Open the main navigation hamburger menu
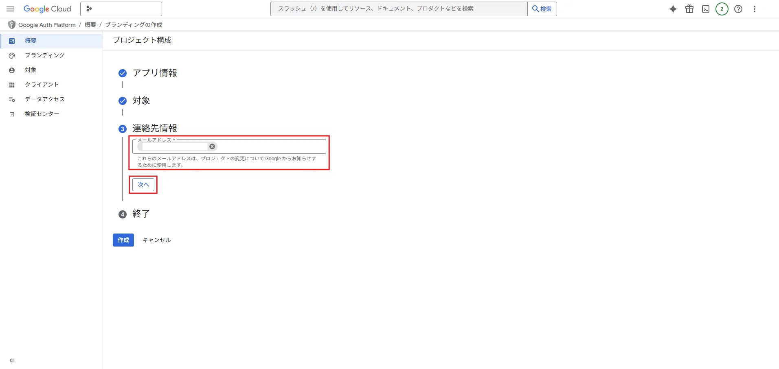Viewport: 779px width, 369px height. [10, 9]
